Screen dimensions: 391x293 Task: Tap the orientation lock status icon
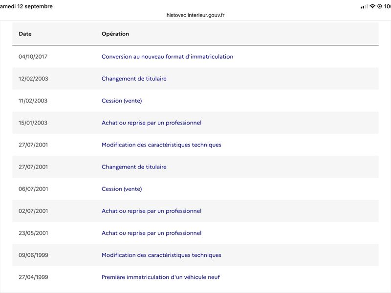tap(380, 6)
